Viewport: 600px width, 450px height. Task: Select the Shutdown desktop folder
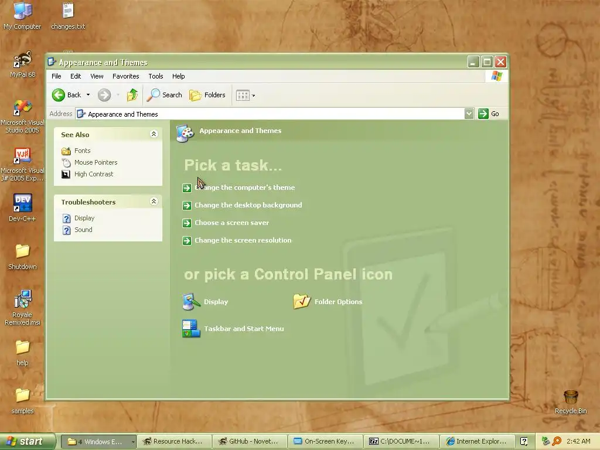pos(23,257)
